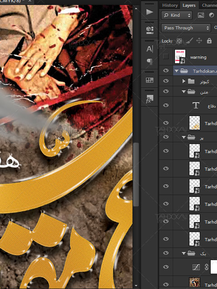Show the warning layer visibility box
Screen dimensions: 217x289
point(166,56)
